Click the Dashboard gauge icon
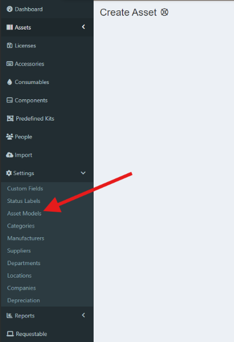This screenshot has height=342, width=234. tap(10, 9)
